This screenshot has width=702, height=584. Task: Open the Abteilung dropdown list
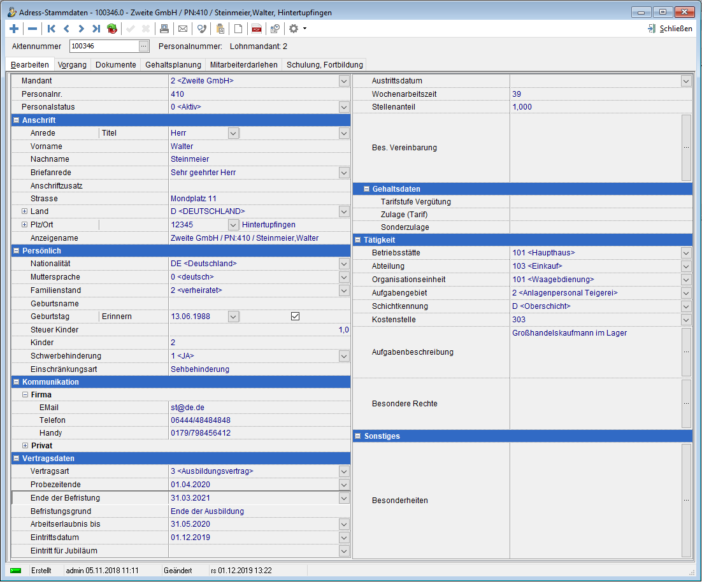685,266
